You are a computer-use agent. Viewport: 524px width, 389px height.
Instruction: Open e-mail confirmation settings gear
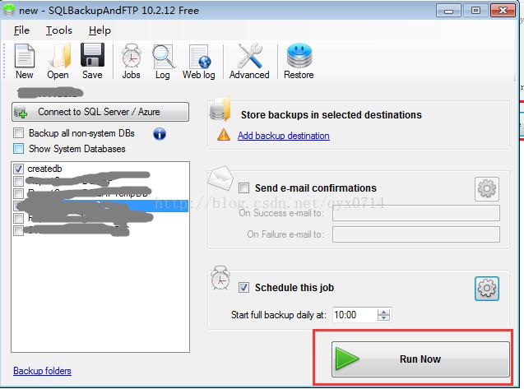click(x=487, y=189)
